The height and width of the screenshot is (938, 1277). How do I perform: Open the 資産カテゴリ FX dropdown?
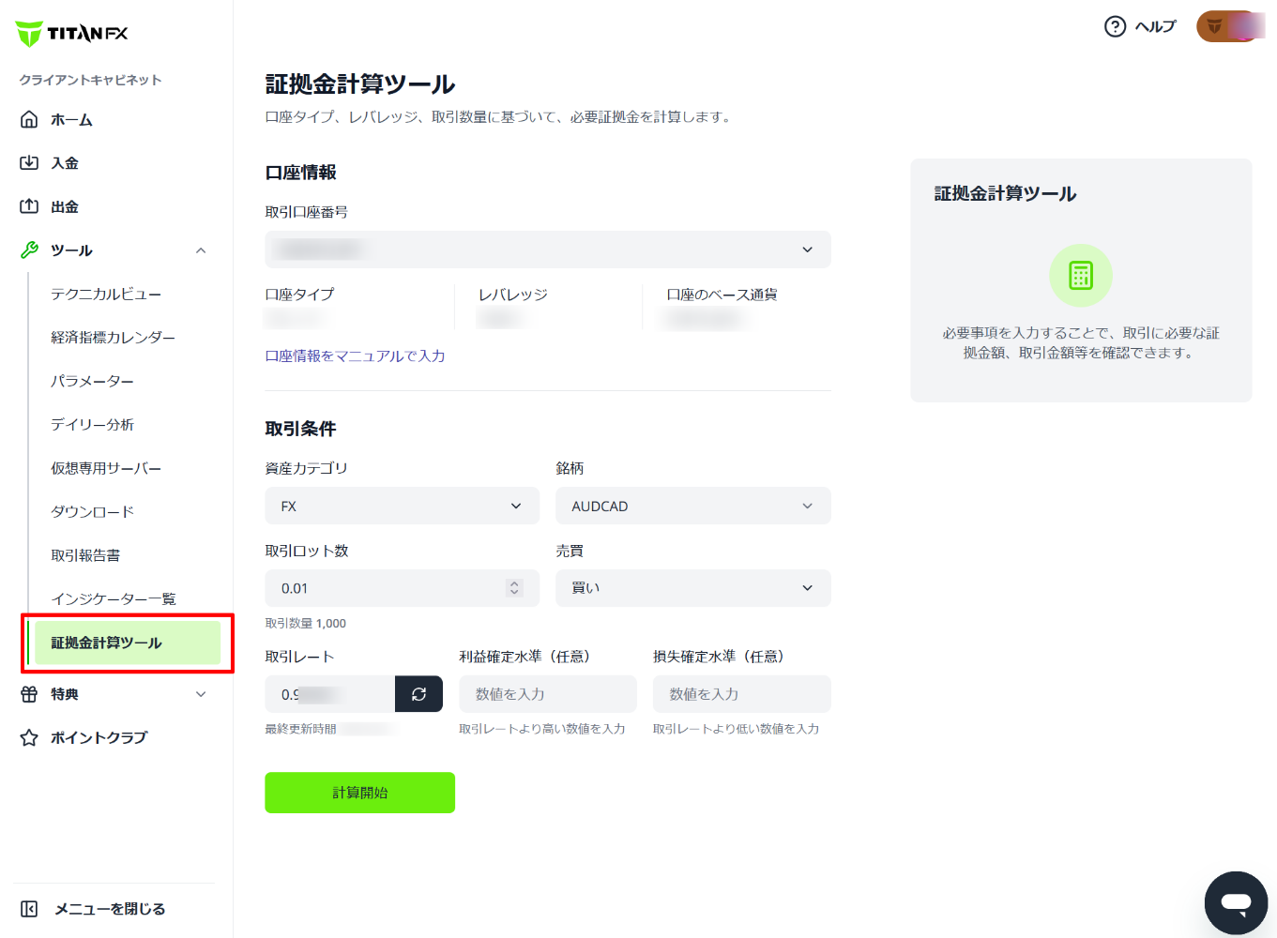point(402,506)
